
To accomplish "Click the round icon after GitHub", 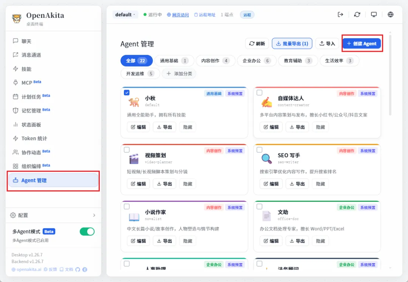I will (85, 270).
